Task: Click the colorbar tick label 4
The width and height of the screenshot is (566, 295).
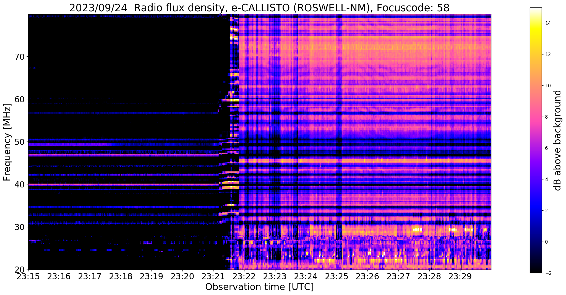Action: click(x=546, y=179)
